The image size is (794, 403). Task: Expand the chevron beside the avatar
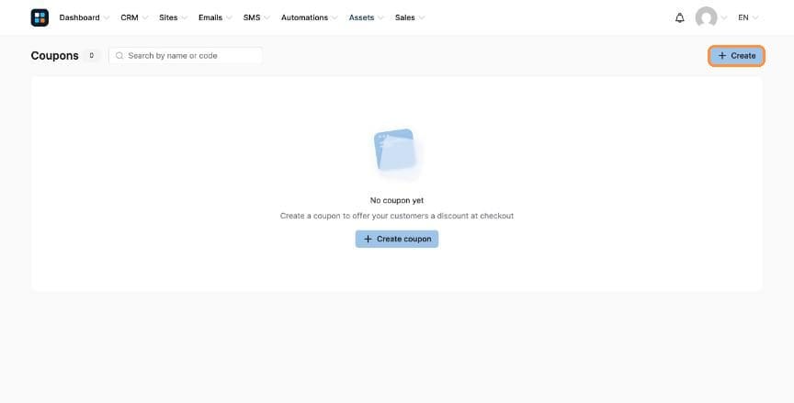click(723, 18)
